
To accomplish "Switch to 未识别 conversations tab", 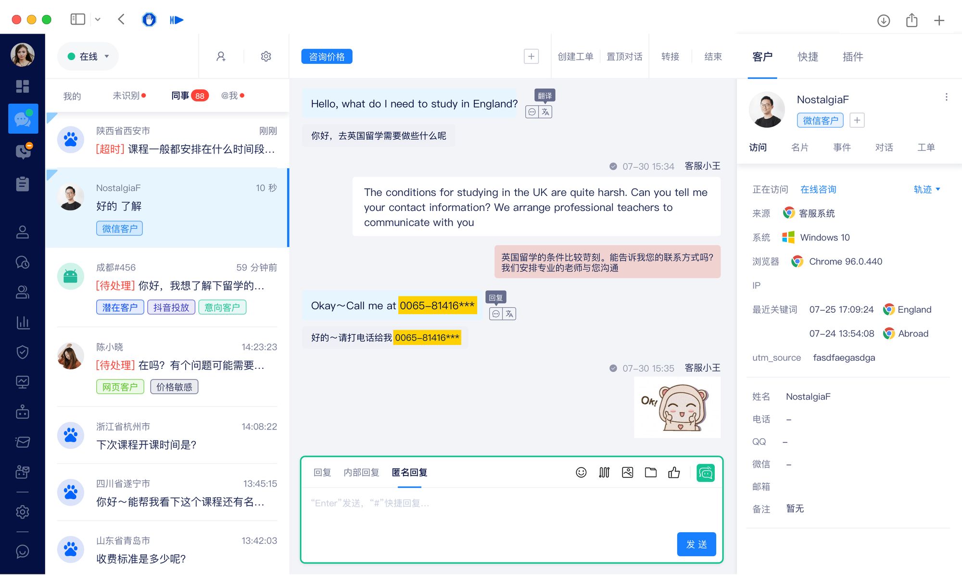I will (129, 96).
